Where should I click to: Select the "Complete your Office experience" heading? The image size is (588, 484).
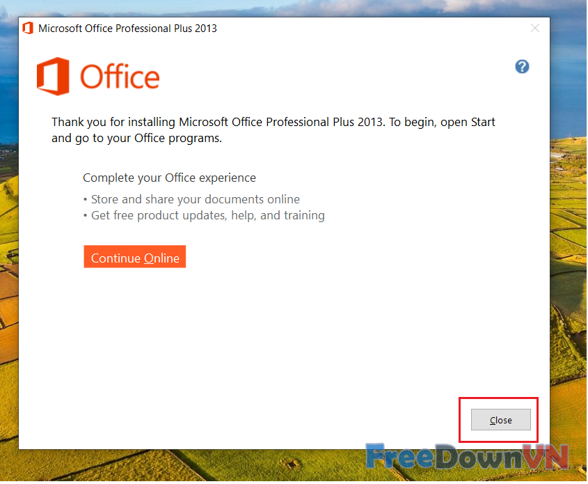[x=169, y=178]
